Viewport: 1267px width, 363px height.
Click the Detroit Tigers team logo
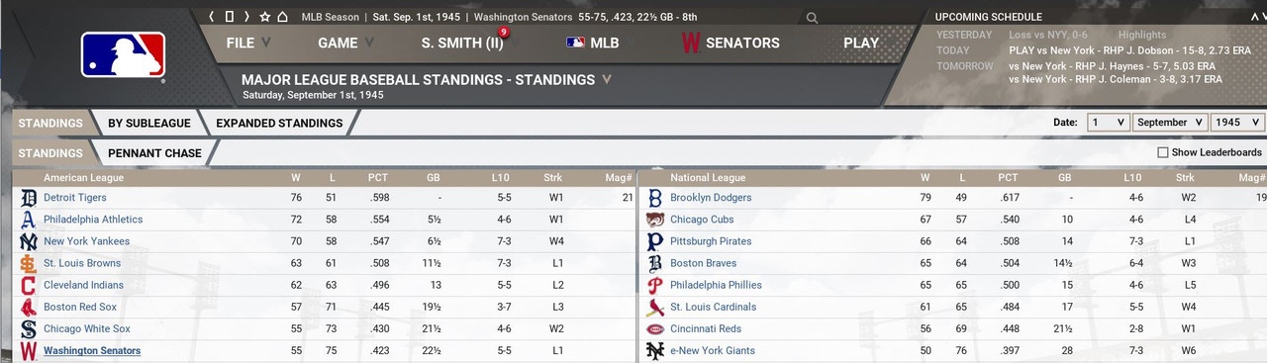coord(28,198)
